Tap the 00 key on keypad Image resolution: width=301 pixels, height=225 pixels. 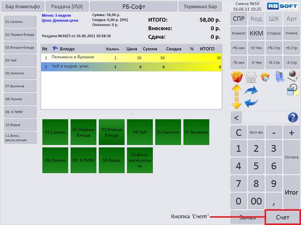tap(256, 201)
